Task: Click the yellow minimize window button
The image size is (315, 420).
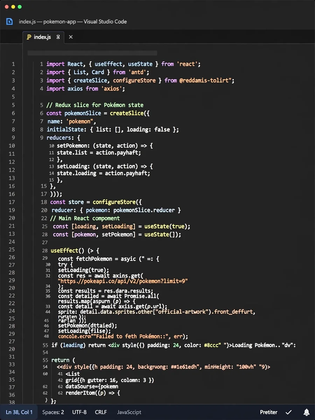Action: (13, 7)
